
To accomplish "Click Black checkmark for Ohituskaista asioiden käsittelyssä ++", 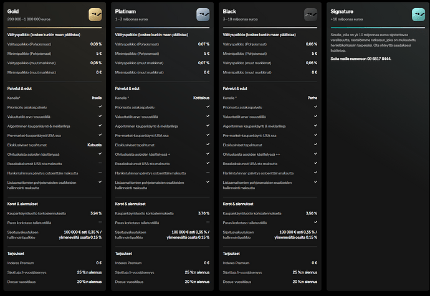I will click(315, 154).
